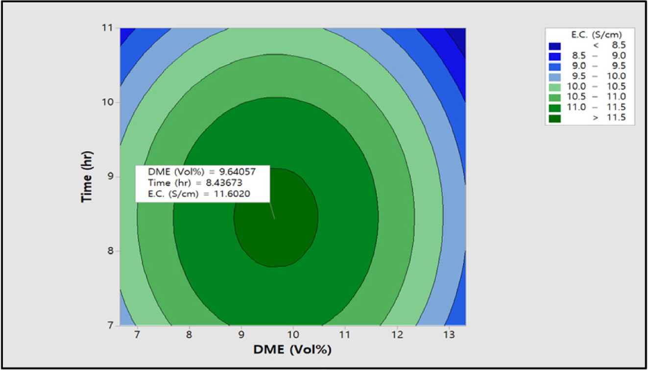Click the DME value line in the tooltip

tap(202, 173)
